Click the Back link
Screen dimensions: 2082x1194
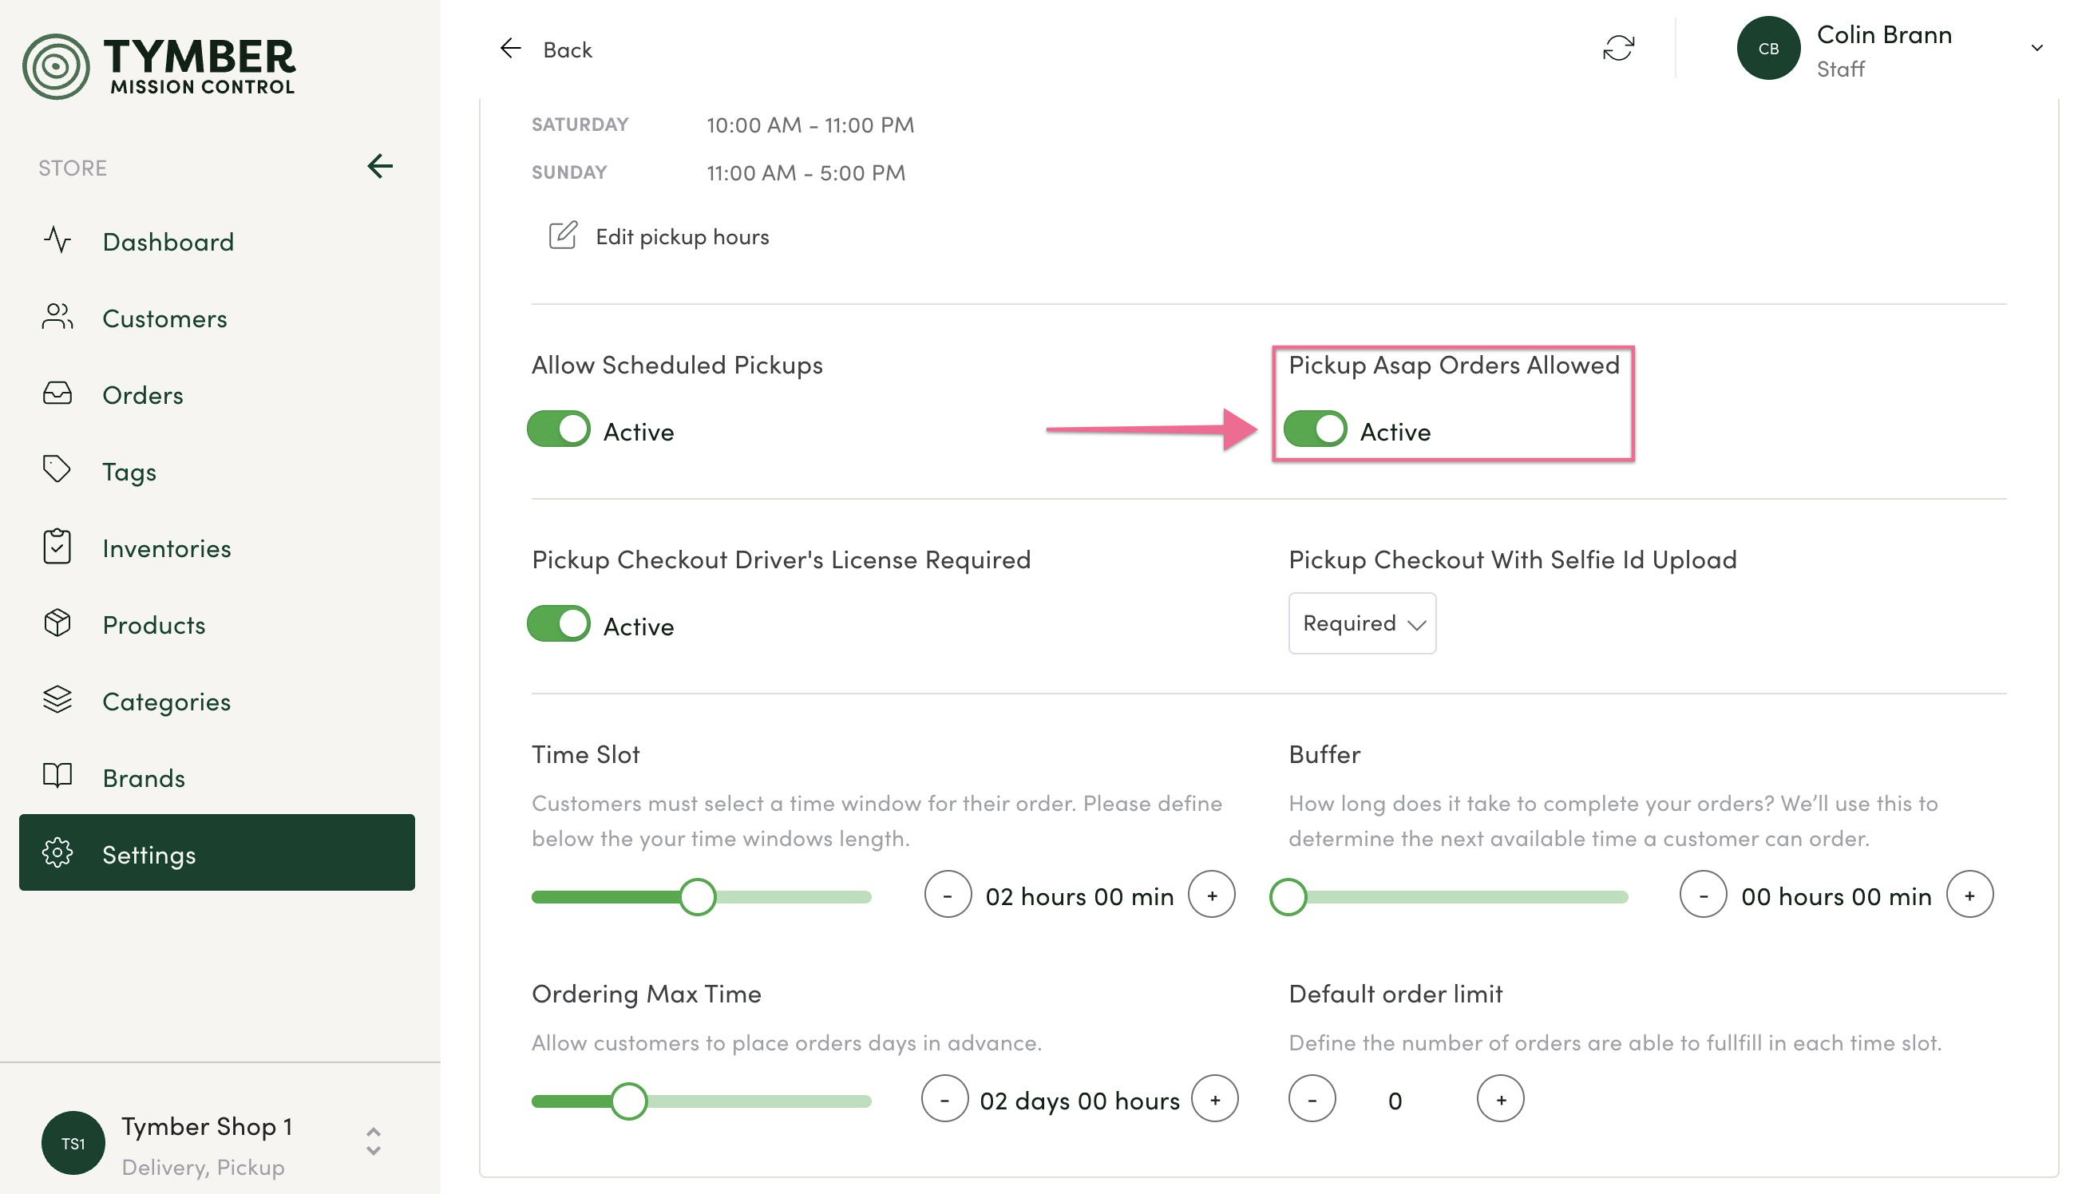coord(568,50)
